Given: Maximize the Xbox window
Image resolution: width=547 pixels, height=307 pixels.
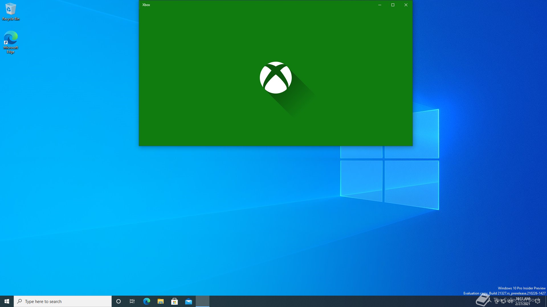Looking at the screenshot, I should pos(393,5).
